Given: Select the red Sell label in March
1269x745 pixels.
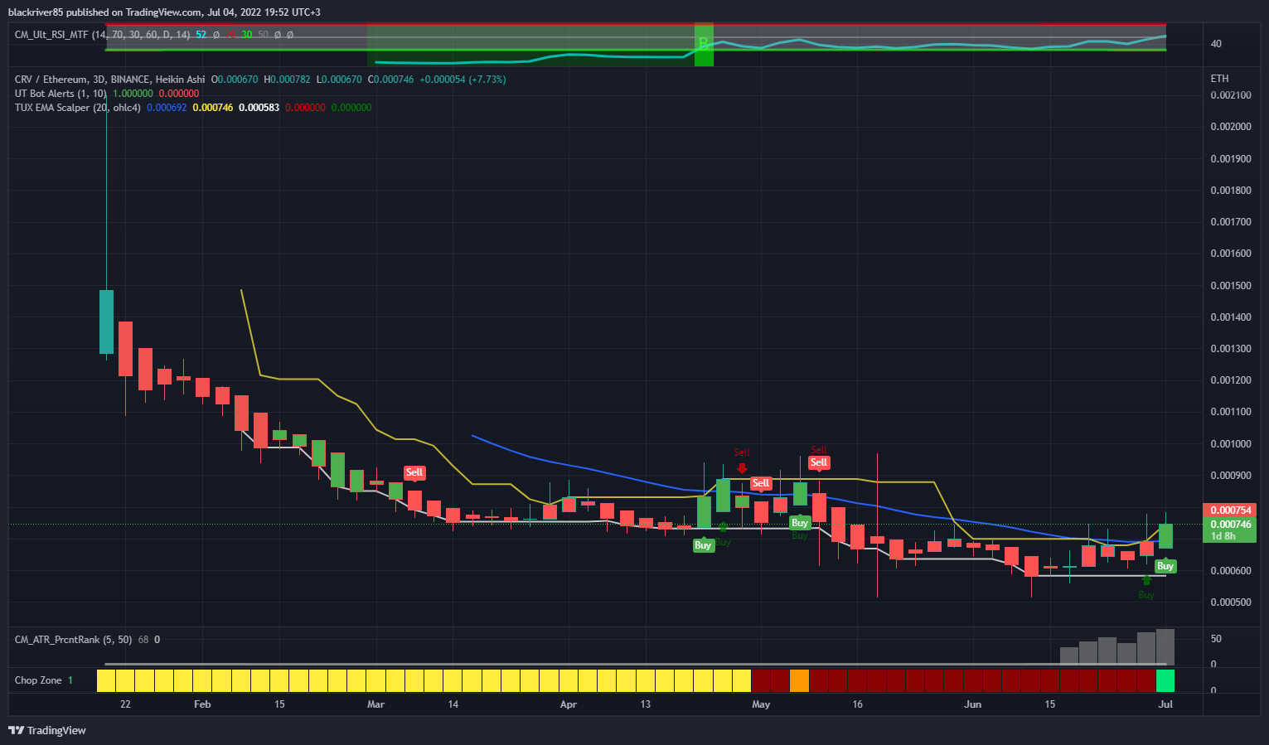Looking at the screenshot, I should (x=414, y=472).
